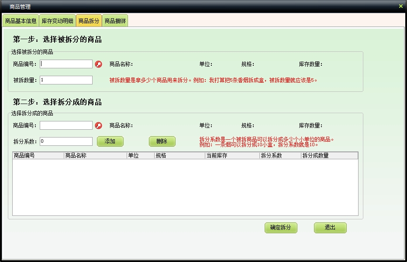Screen dimensions: 407x262
Task: Click the 退出 button
Action: pyautogui.click(x=330, y=228)
